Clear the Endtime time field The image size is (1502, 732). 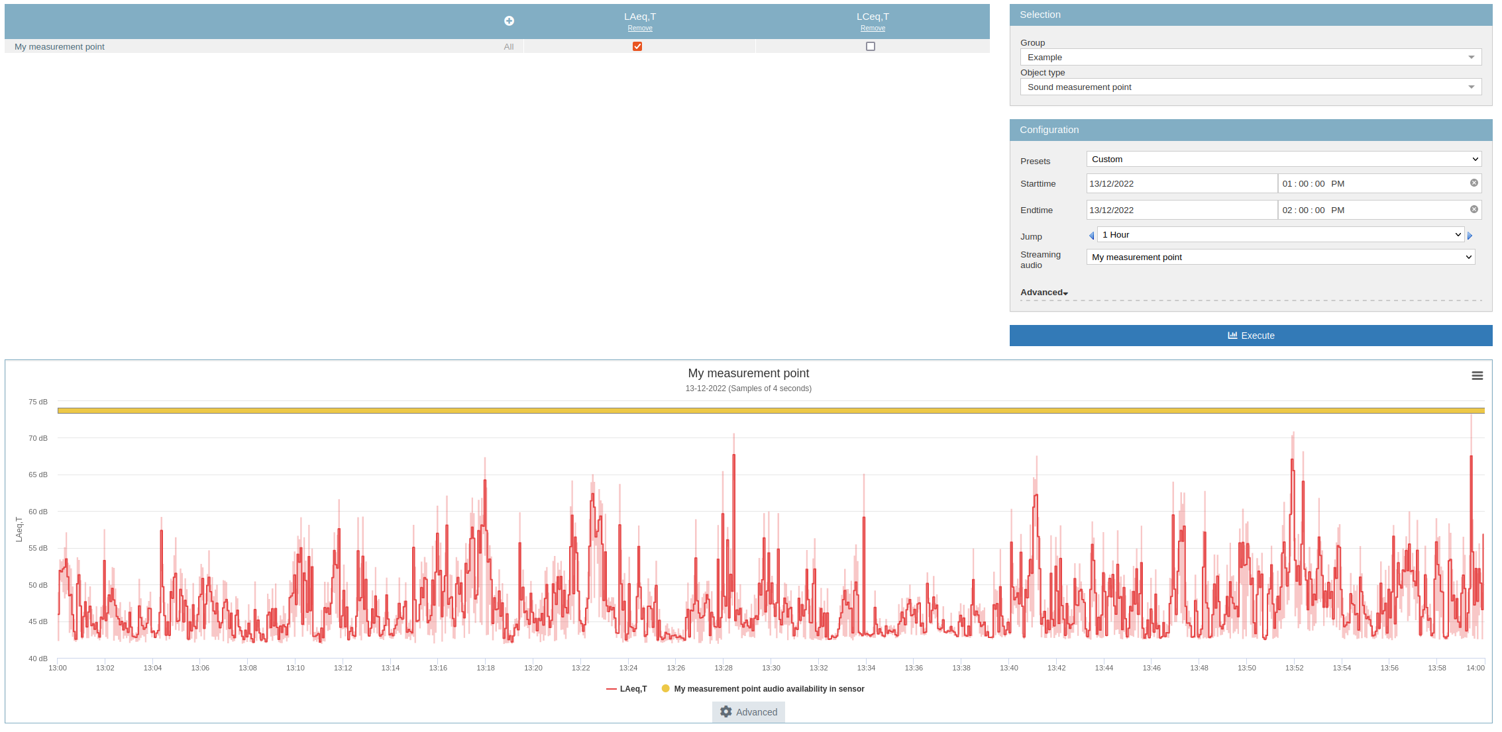click(1474, 210)
